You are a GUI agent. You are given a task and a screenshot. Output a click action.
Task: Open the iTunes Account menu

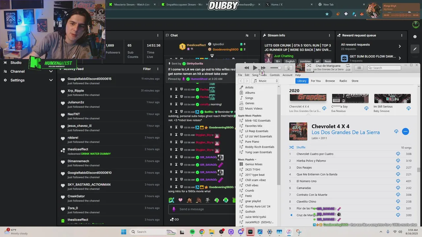(x=287, y=75)
